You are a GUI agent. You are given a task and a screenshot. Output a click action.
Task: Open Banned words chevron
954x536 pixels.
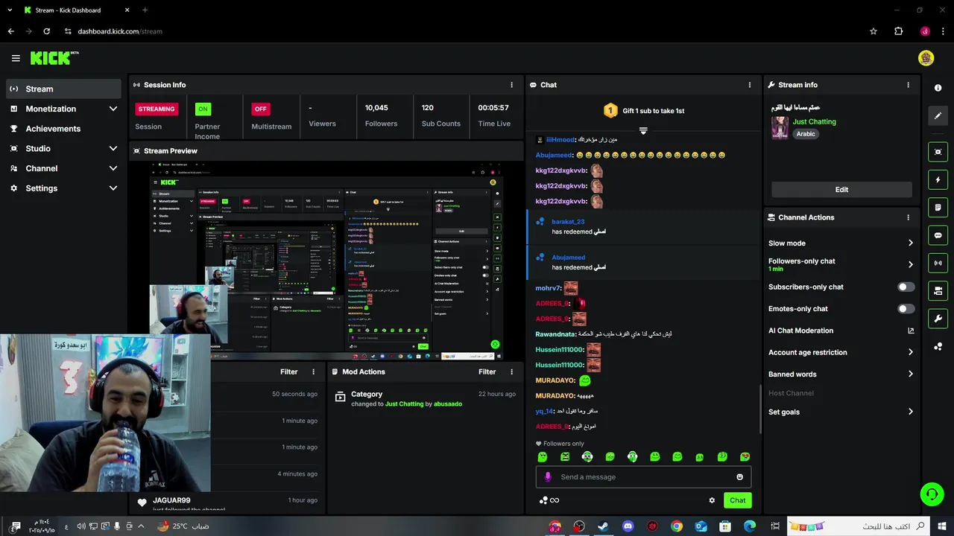click(910, 374)
